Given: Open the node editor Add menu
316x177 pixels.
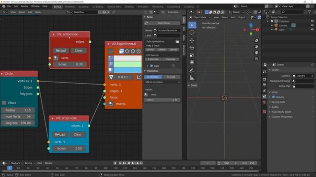Looking at the screenshot, I should (x=30, y=12).
